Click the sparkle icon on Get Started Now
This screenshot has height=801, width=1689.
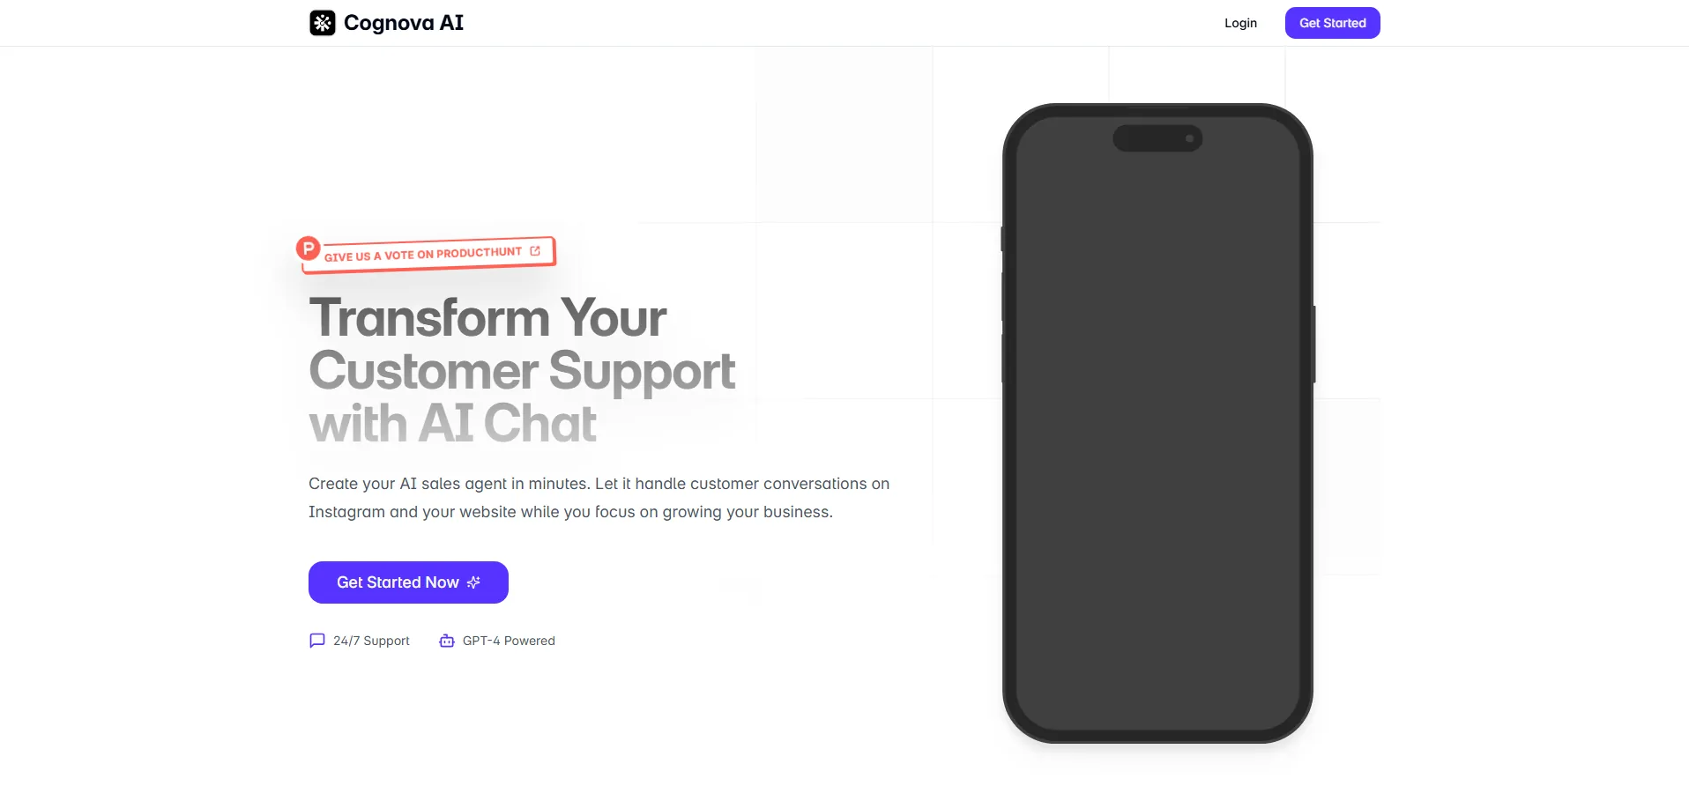click(473, 582)
